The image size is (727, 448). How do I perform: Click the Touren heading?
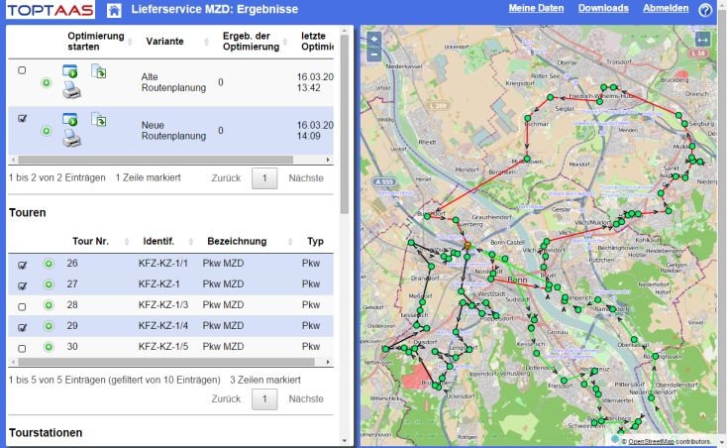pos(28,213)
